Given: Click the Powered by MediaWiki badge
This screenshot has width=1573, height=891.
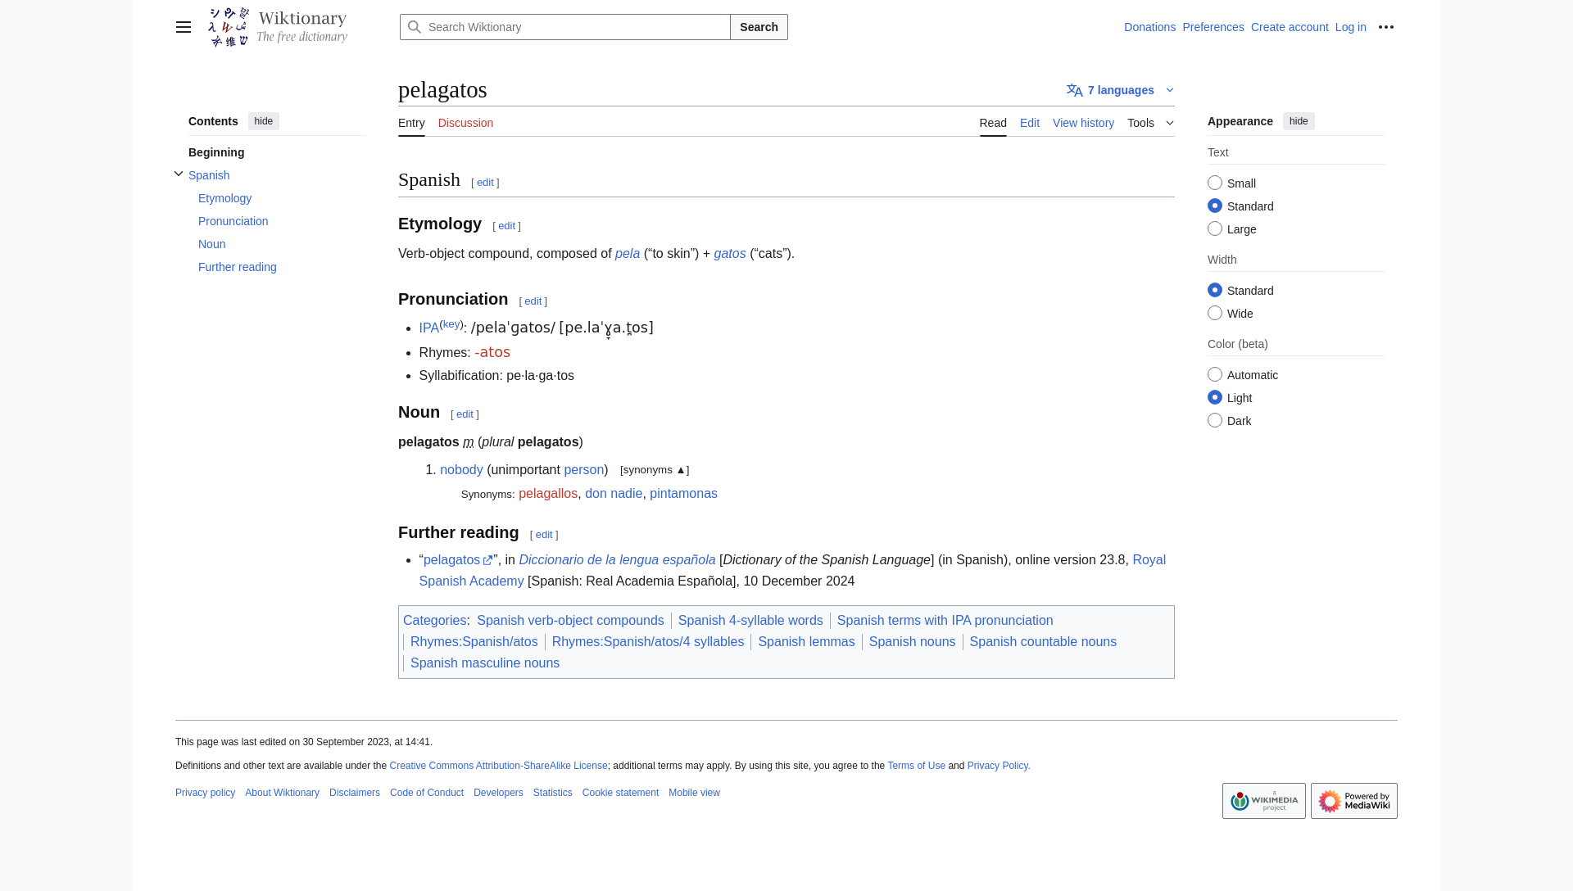Looking at the screenshot, I should 1353,801.
